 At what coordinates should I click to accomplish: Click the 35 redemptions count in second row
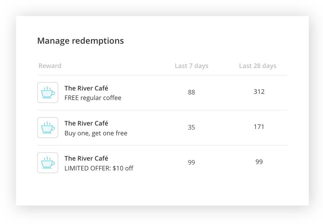191,127
